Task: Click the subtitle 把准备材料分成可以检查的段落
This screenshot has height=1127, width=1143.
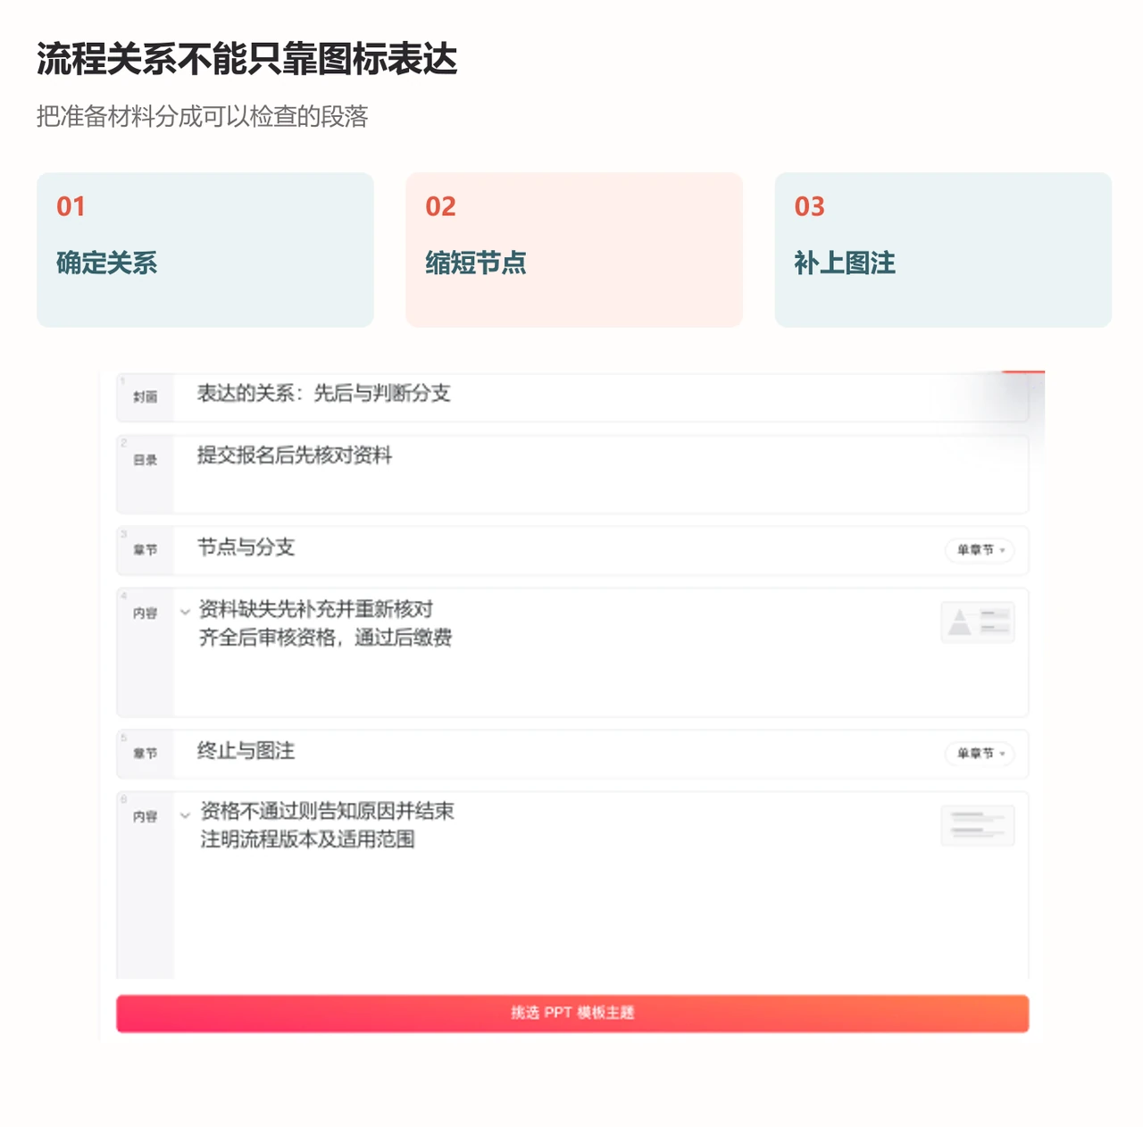Action: (203, 117)
